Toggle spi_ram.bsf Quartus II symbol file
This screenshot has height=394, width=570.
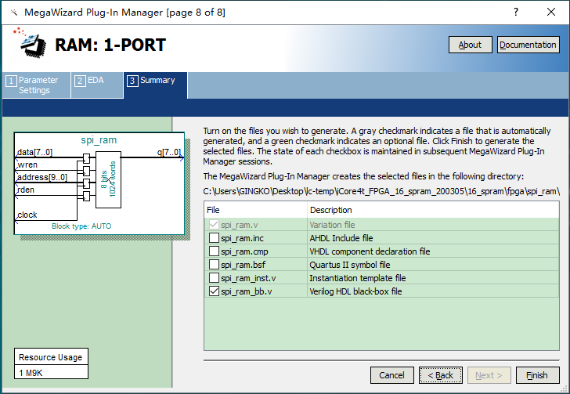point(214,265)
